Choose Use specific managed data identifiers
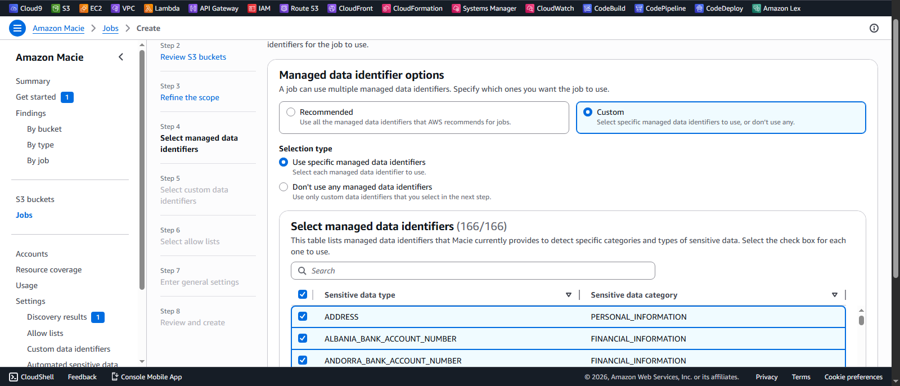Screen dimensions: 900x386 (x=283, y=162)
